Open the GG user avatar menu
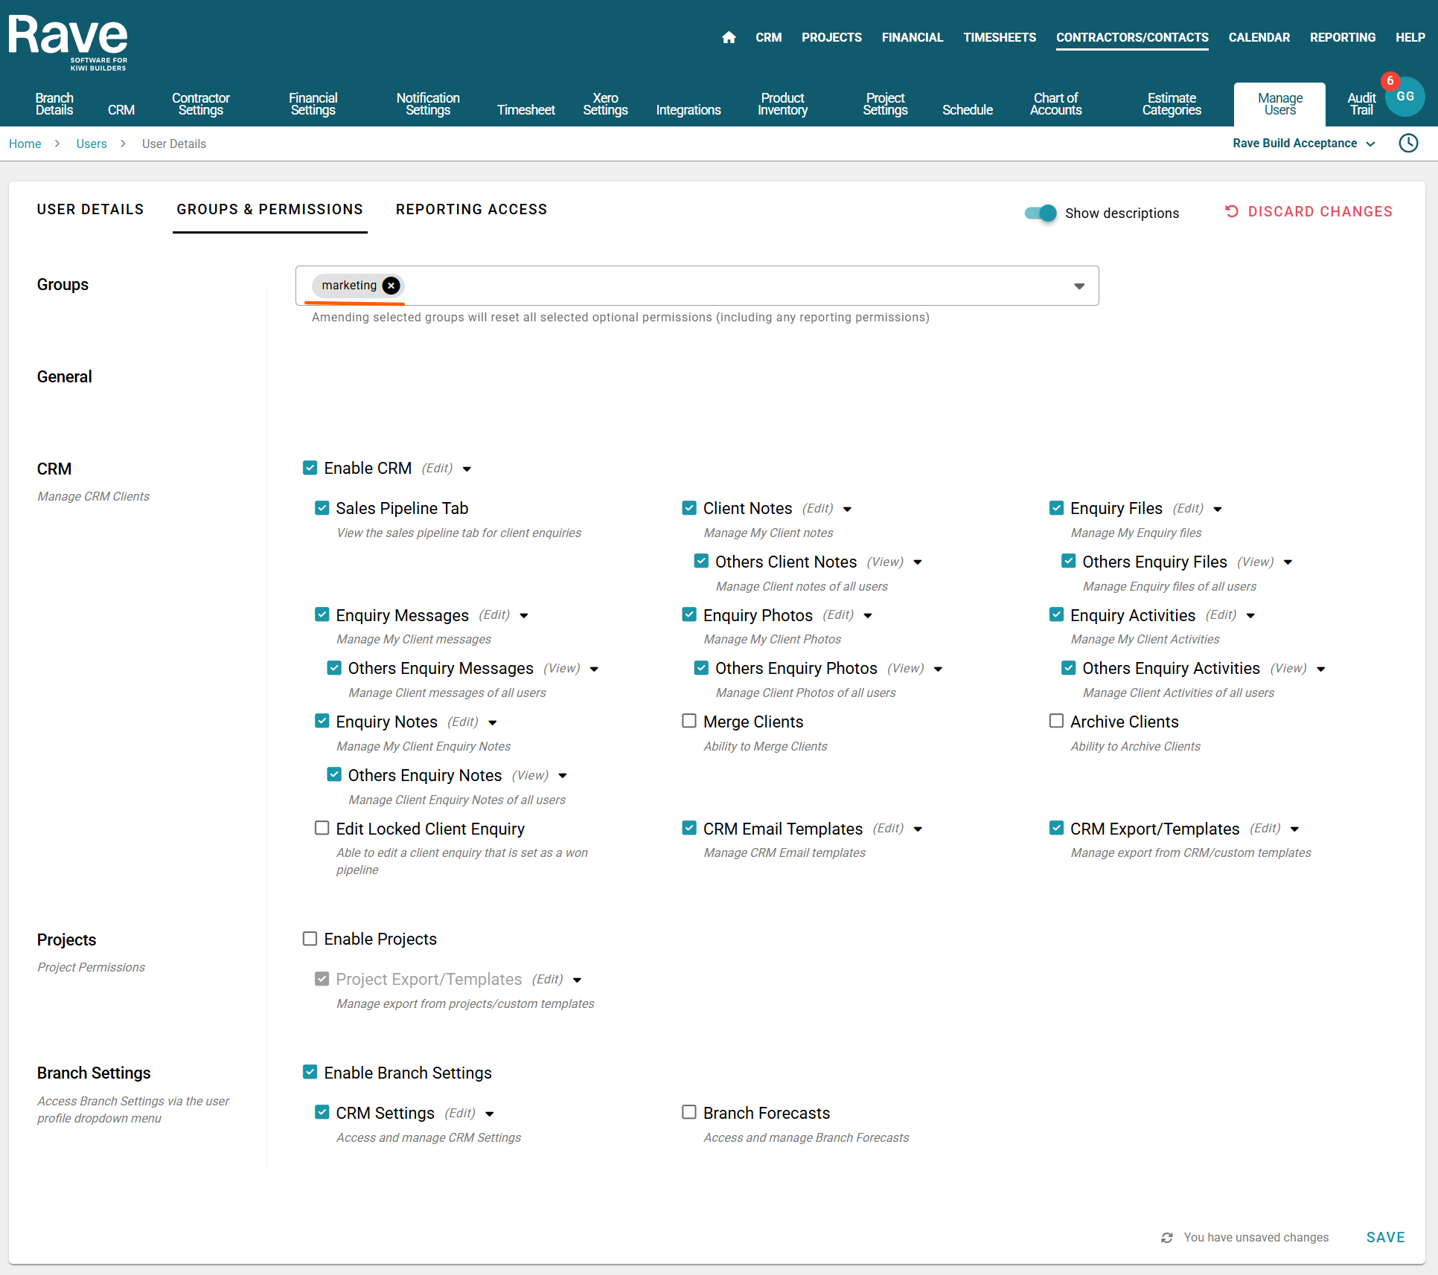The image size is (1438, 1275). pyautogui.click(x=1406, y=97)
